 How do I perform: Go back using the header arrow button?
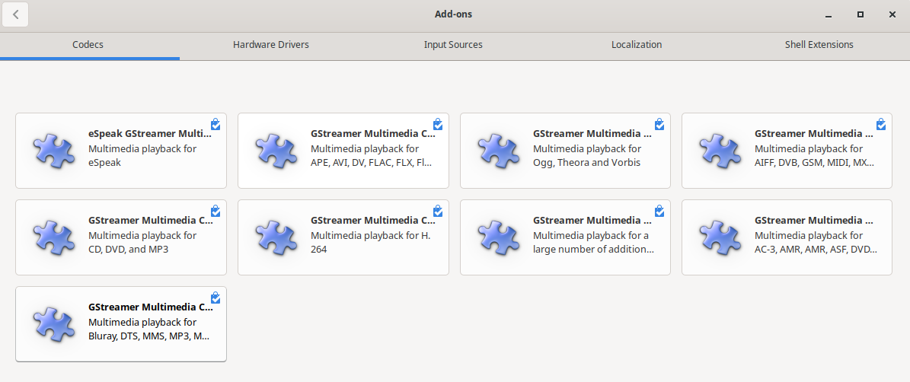pos(16,14)
